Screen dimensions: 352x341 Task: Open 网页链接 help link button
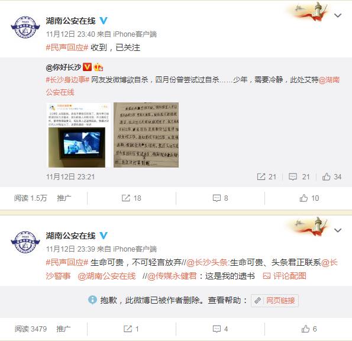[x=275, y=301]
